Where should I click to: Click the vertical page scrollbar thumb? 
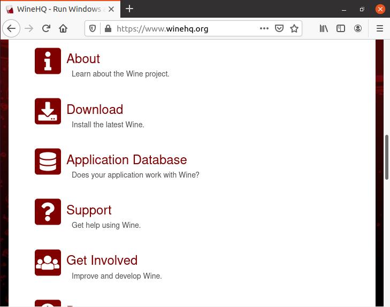point(387,157)
